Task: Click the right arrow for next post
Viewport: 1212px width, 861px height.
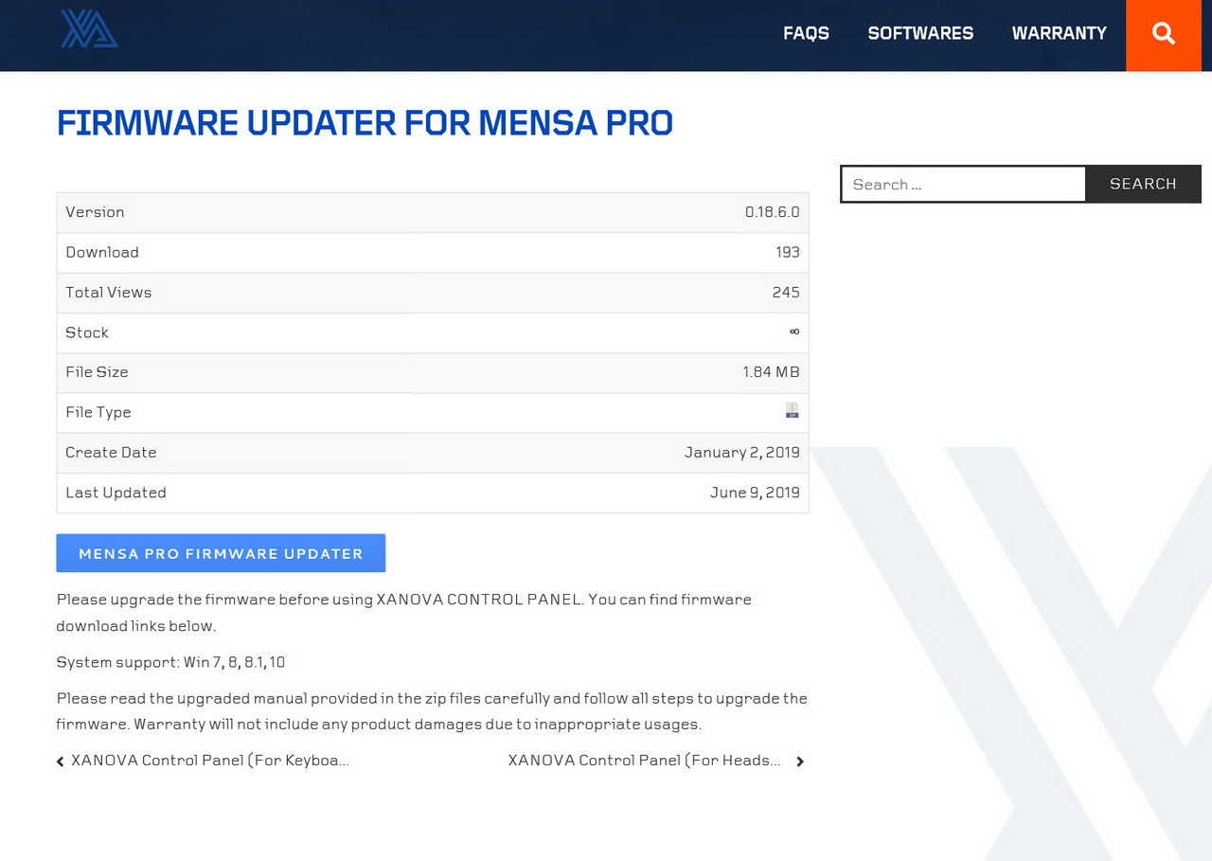Action: 800,762
